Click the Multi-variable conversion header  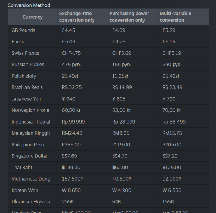(x=175, y=17)
